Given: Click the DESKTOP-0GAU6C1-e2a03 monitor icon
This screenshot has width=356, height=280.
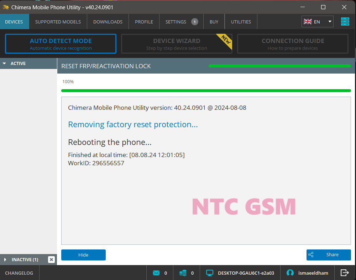Looking at the screenshot, I should pyautogui.click(x=209, y=273).
